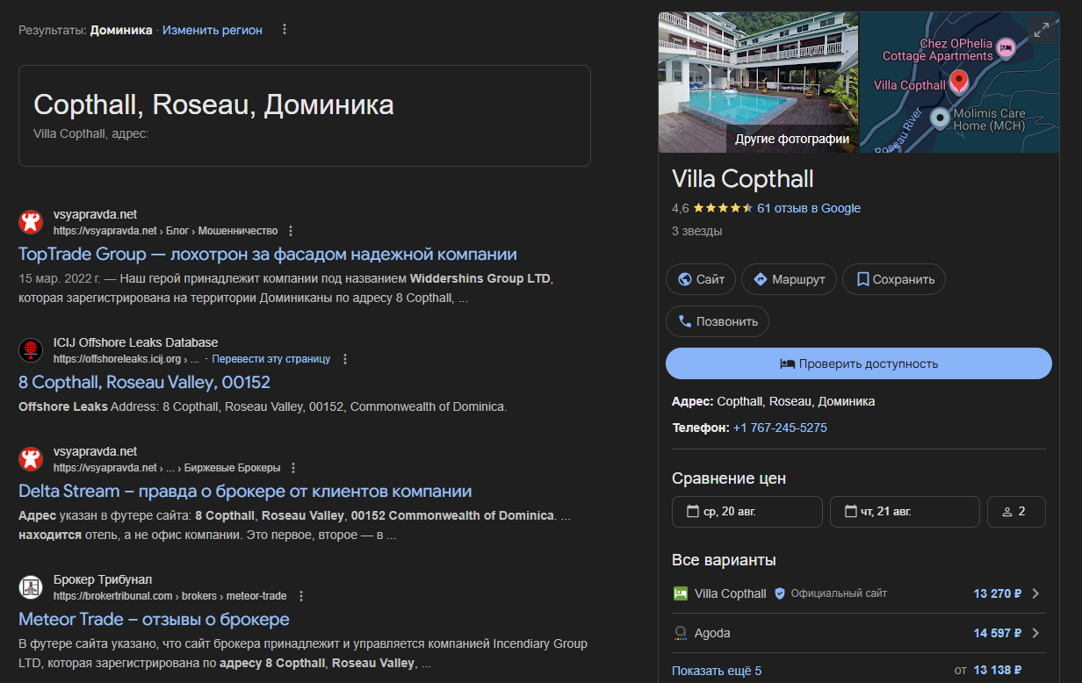Click the Copthall, Roseau, Доминика answer heading

tap(213, 105)
